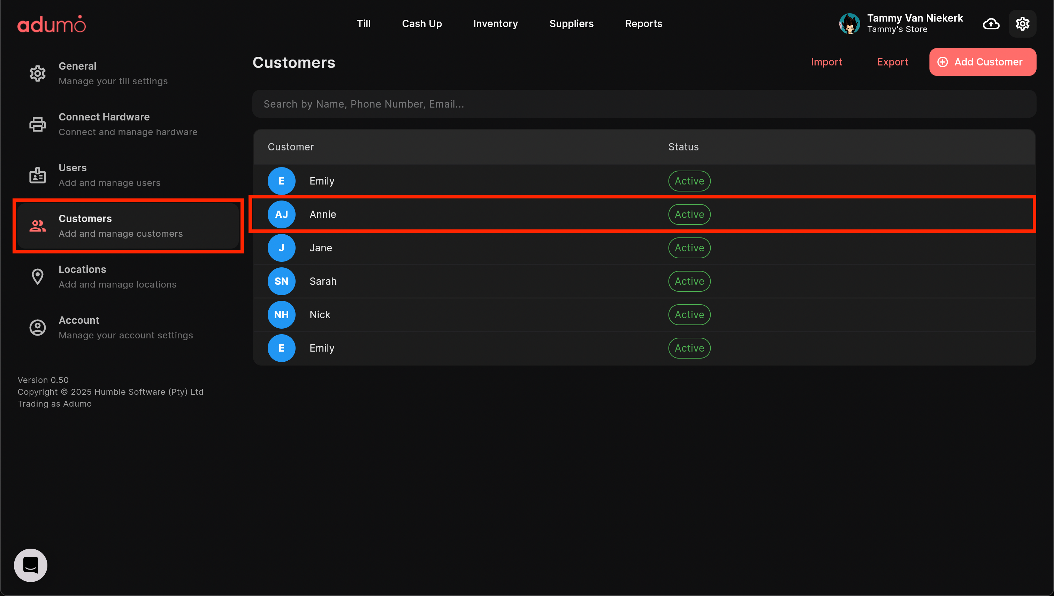This screenshot has width=1054, height=596.
Task: Click the plus icon in Add Customer
Action: (x=942, y=62)
